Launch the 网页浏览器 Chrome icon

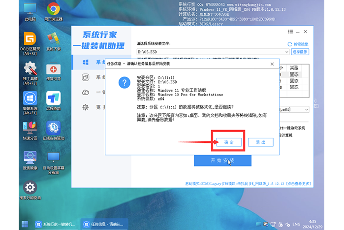coord(53,12)
